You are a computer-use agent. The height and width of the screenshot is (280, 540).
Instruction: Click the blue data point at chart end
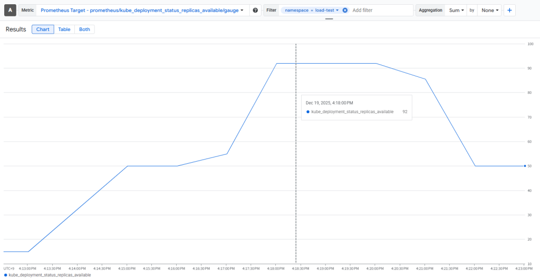coord(525,166)
